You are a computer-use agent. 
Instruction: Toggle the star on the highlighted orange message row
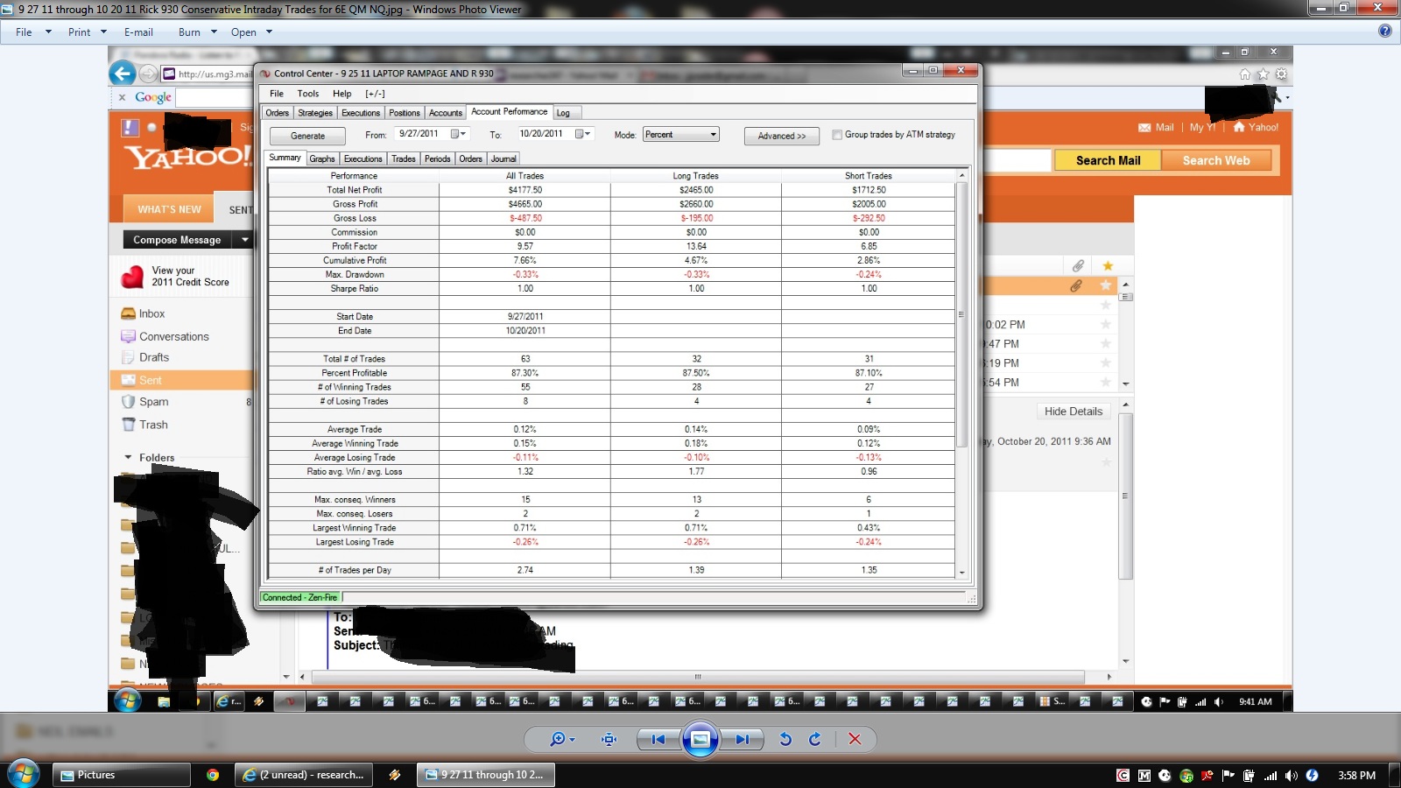(1106, 285)
